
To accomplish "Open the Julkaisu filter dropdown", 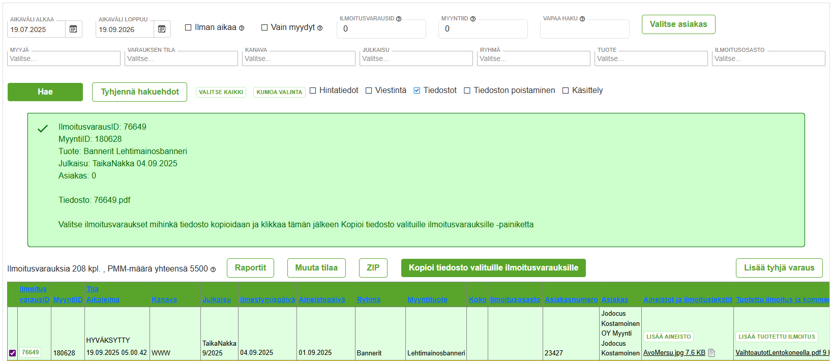I will coord(417,58).
